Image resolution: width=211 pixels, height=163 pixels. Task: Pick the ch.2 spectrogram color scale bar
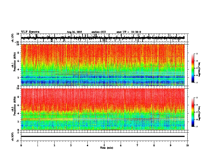(193, 112)
